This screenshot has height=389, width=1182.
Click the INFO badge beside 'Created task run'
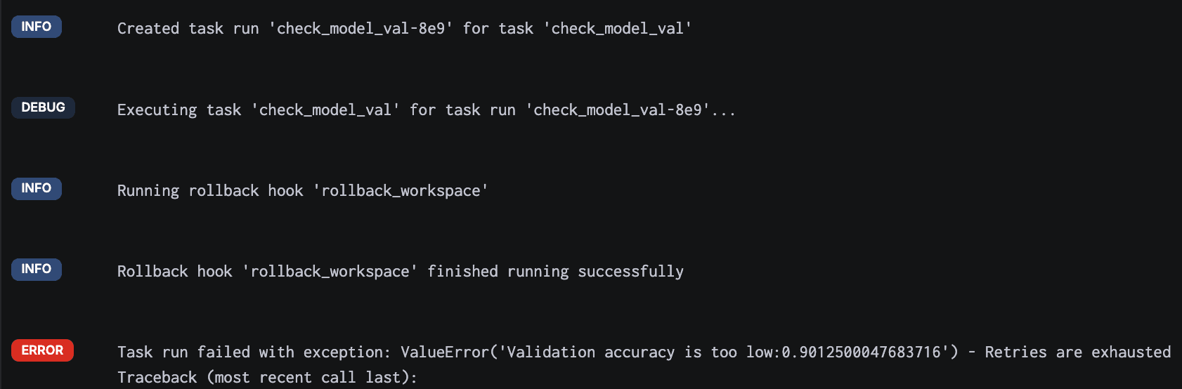[37, 27]
